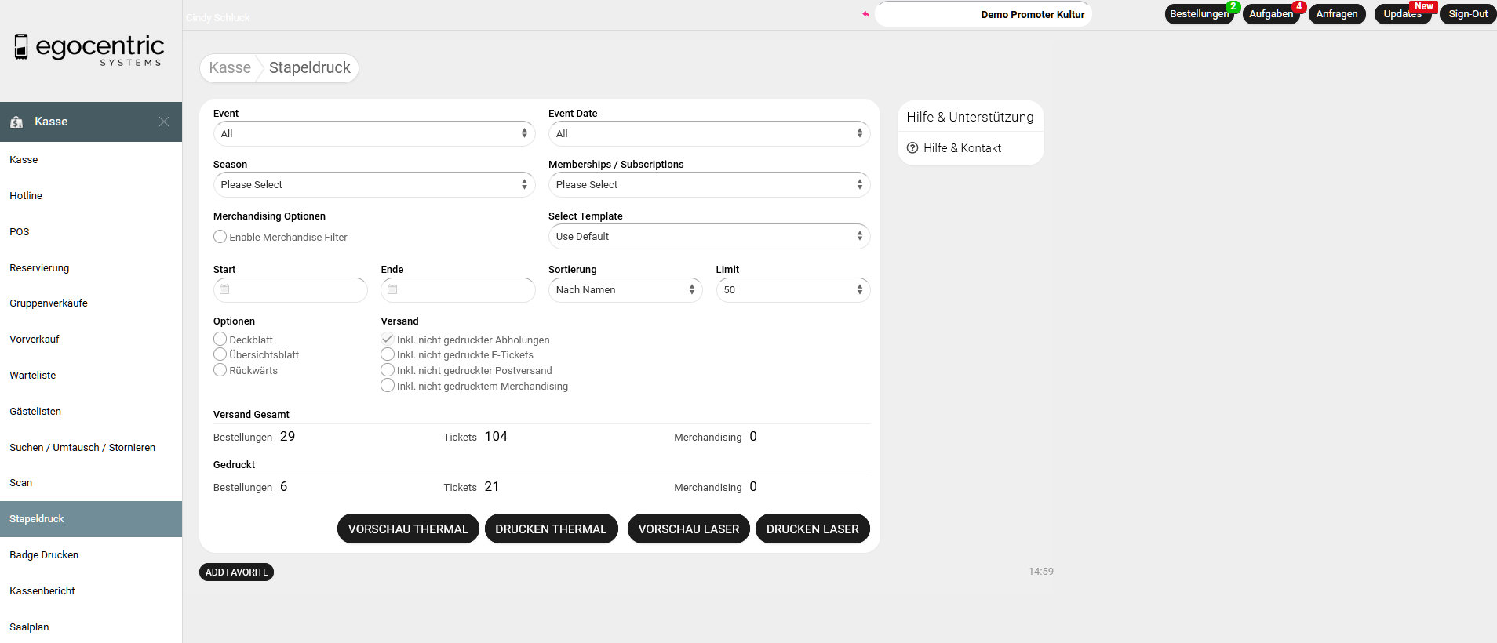Expand the Sortierung dropdown showing Nach Namen
The image size is (1497, 643).
click(x=625, y=290)
